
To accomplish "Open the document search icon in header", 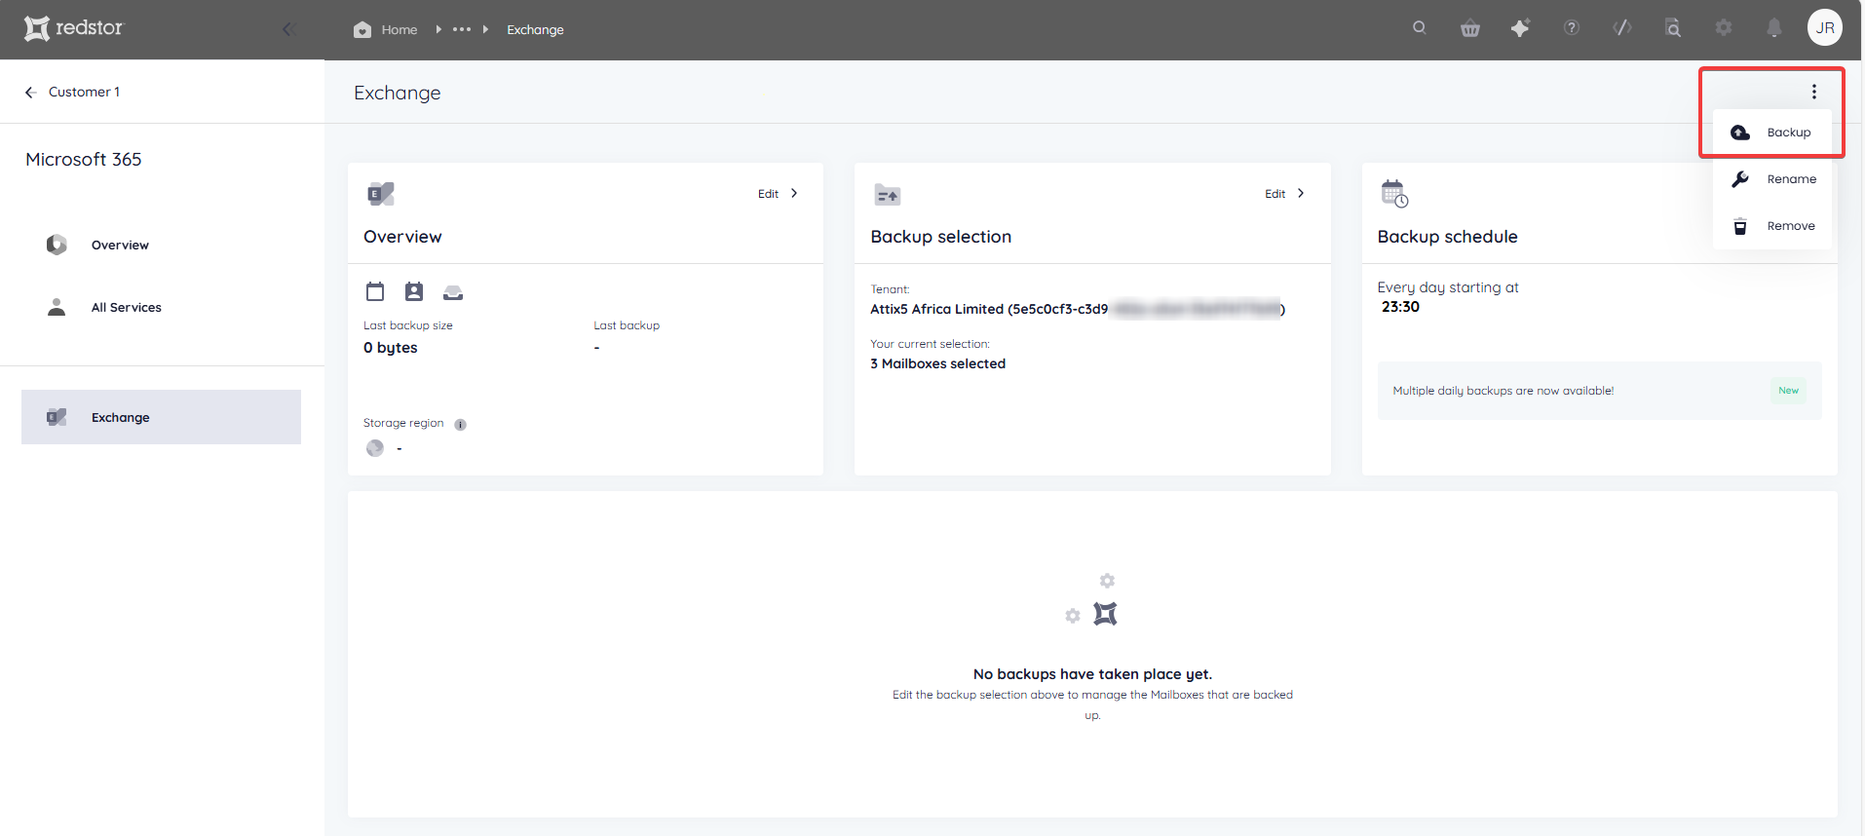I will [1673, 27].
